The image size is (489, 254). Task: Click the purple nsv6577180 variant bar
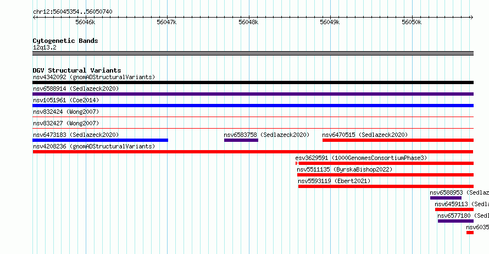(x=455, y=221)
